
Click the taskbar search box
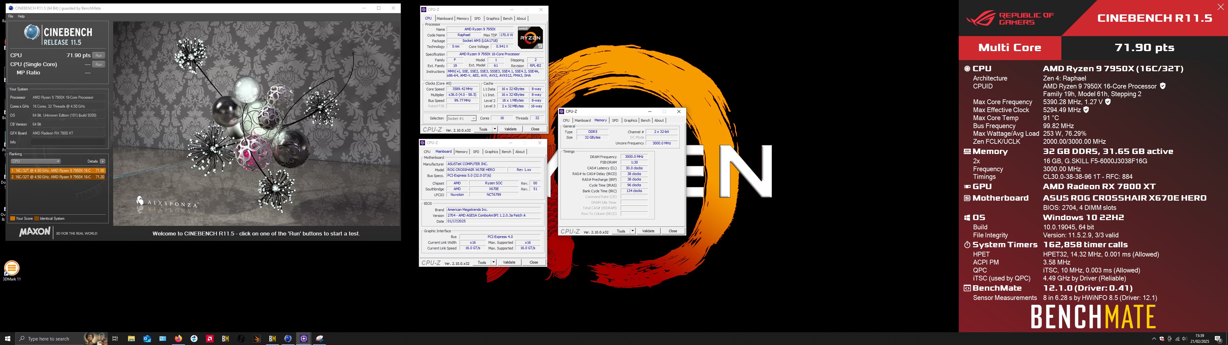click(61, 339)
